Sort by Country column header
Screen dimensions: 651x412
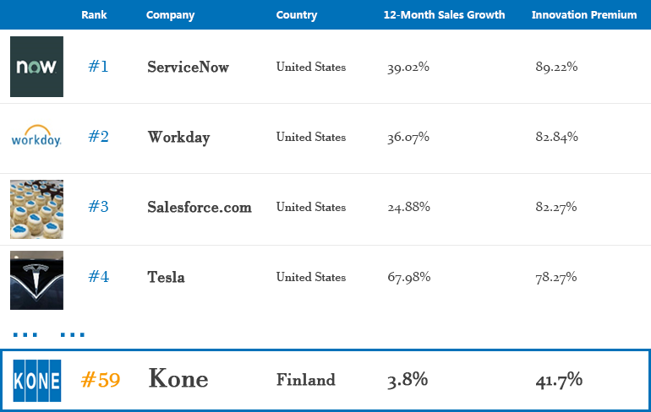click(297, 15)
